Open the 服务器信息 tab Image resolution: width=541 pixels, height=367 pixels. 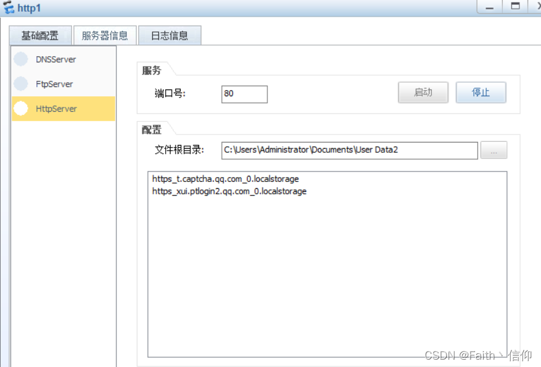(x=105, y=36)
